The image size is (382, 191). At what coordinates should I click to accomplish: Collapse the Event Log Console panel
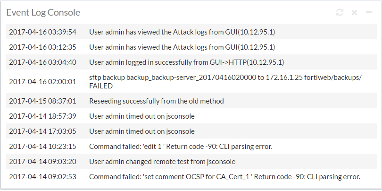click(369, 12)
